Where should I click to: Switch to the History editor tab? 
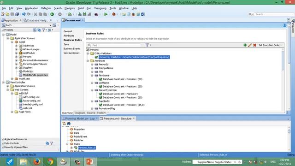point(101,113)
